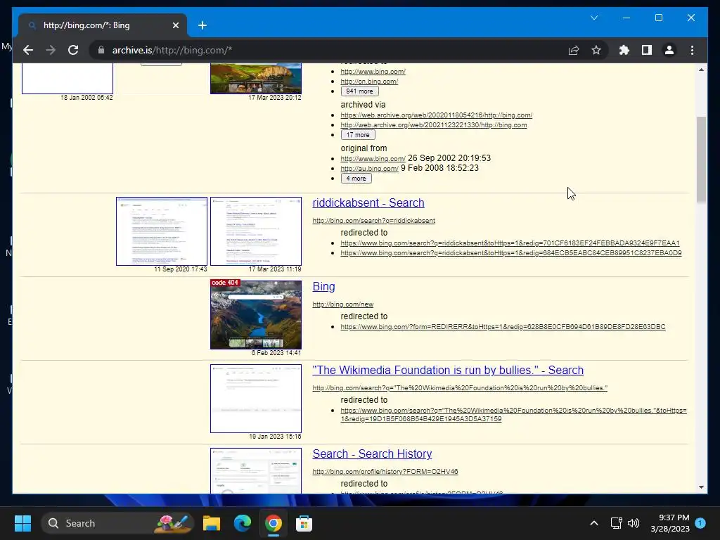Open the tab search chevron in title bar

[594, 18]
